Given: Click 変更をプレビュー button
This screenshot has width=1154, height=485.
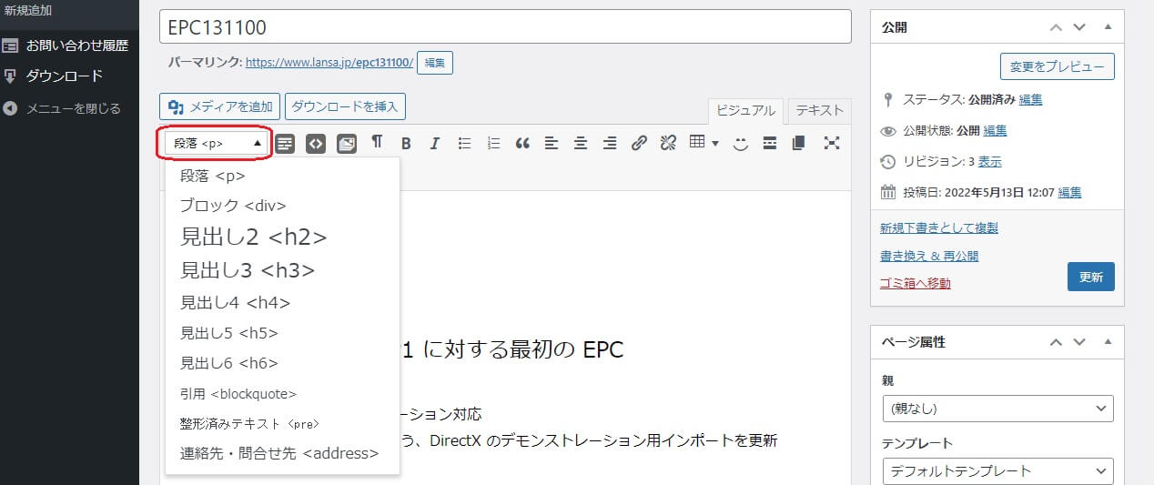Looking at the screenshot, I should coord(1057,66).
